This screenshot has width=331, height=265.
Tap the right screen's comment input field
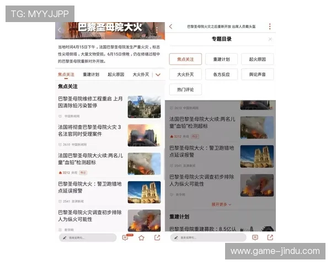208,237
